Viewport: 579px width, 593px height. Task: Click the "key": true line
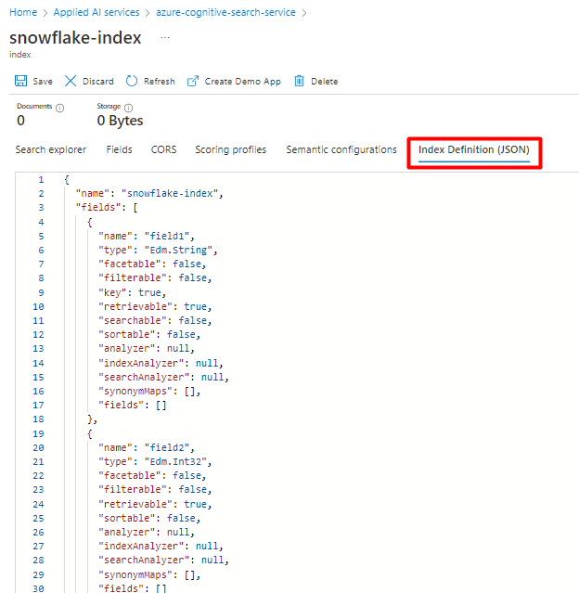click(x=132, y=292)
